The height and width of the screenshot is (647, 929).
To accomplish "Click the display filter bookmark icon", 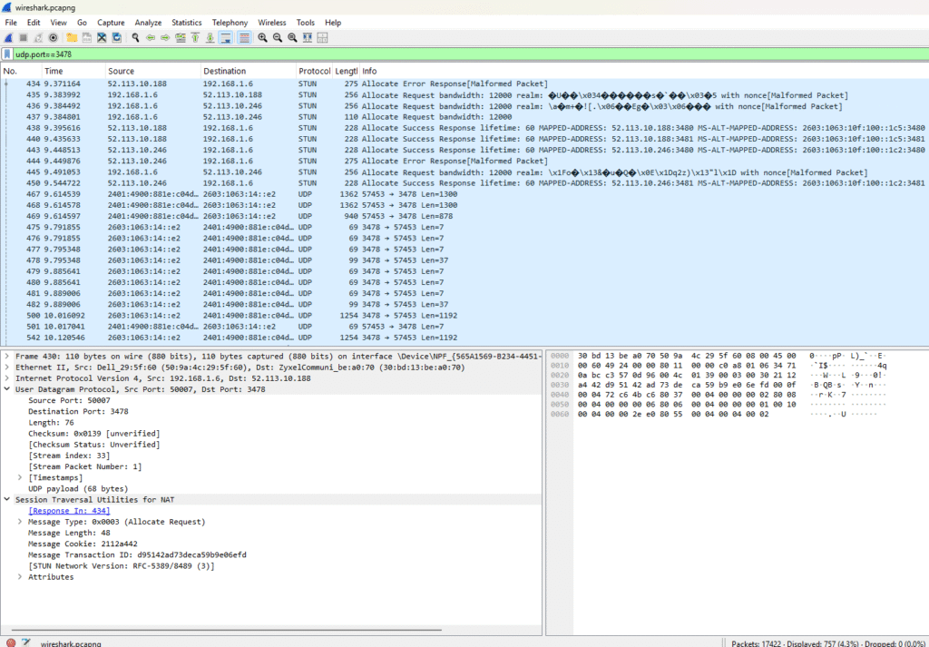I will 7,54.
